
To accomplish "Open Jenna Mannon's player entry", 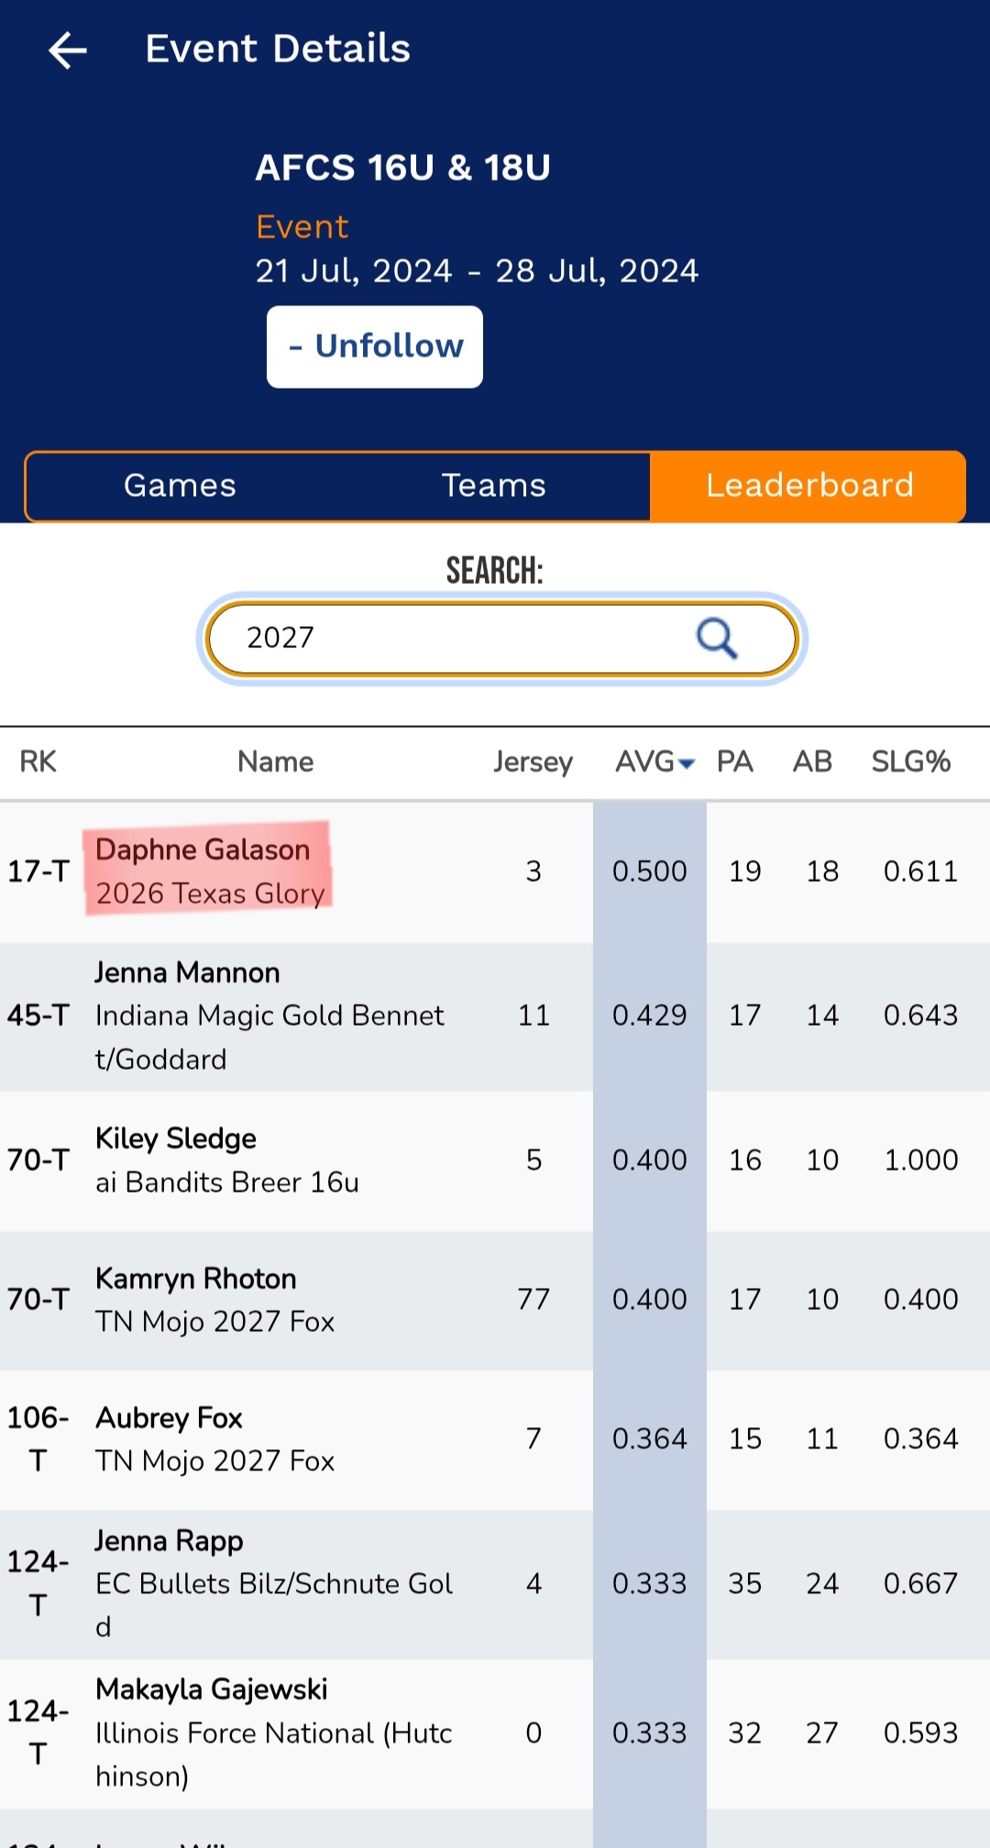I will pos(495,1016).
